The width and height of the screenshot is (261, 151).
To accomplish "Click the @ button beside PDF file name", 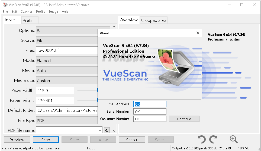I will pyautogui.click(x=107, y=130).
